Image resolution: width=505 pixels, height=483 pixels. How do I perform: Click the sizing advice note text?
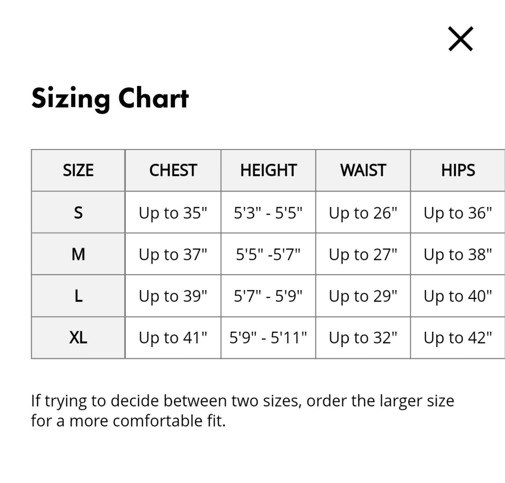242,411
